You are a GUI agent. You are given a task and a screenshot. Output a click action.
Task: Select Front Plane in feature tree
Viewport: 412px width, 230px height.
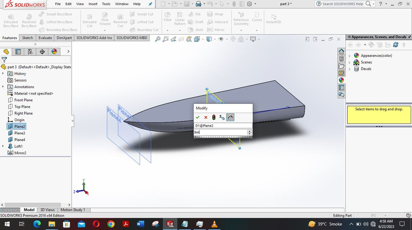point(23,100)
